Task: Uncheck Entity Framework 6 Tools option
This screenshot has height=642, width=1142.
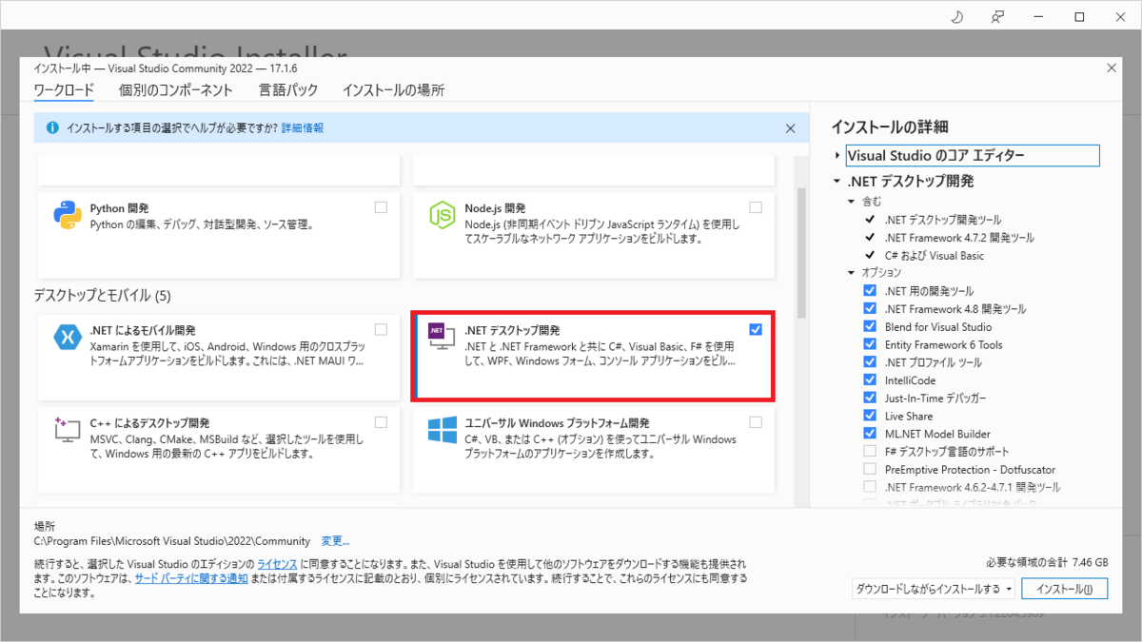Action: click(x=869, y=344)
